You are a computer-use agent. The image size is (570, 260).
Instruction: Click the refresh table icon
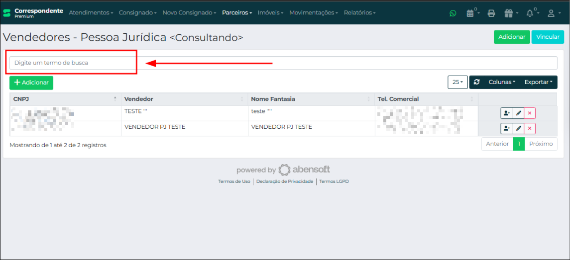(x=476, y=83)
